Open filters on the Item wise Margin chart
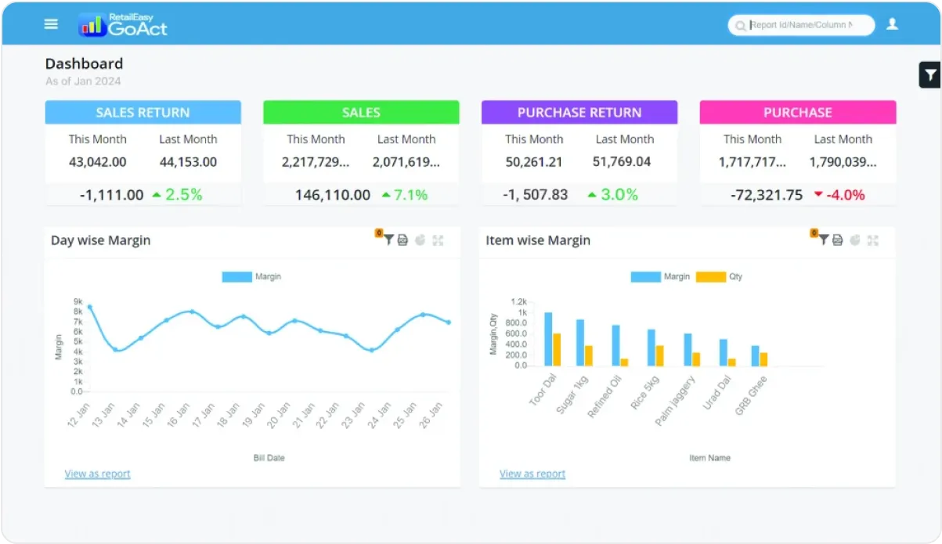The width and height of the screenshot is (942, 544). [x=824, y=240]
